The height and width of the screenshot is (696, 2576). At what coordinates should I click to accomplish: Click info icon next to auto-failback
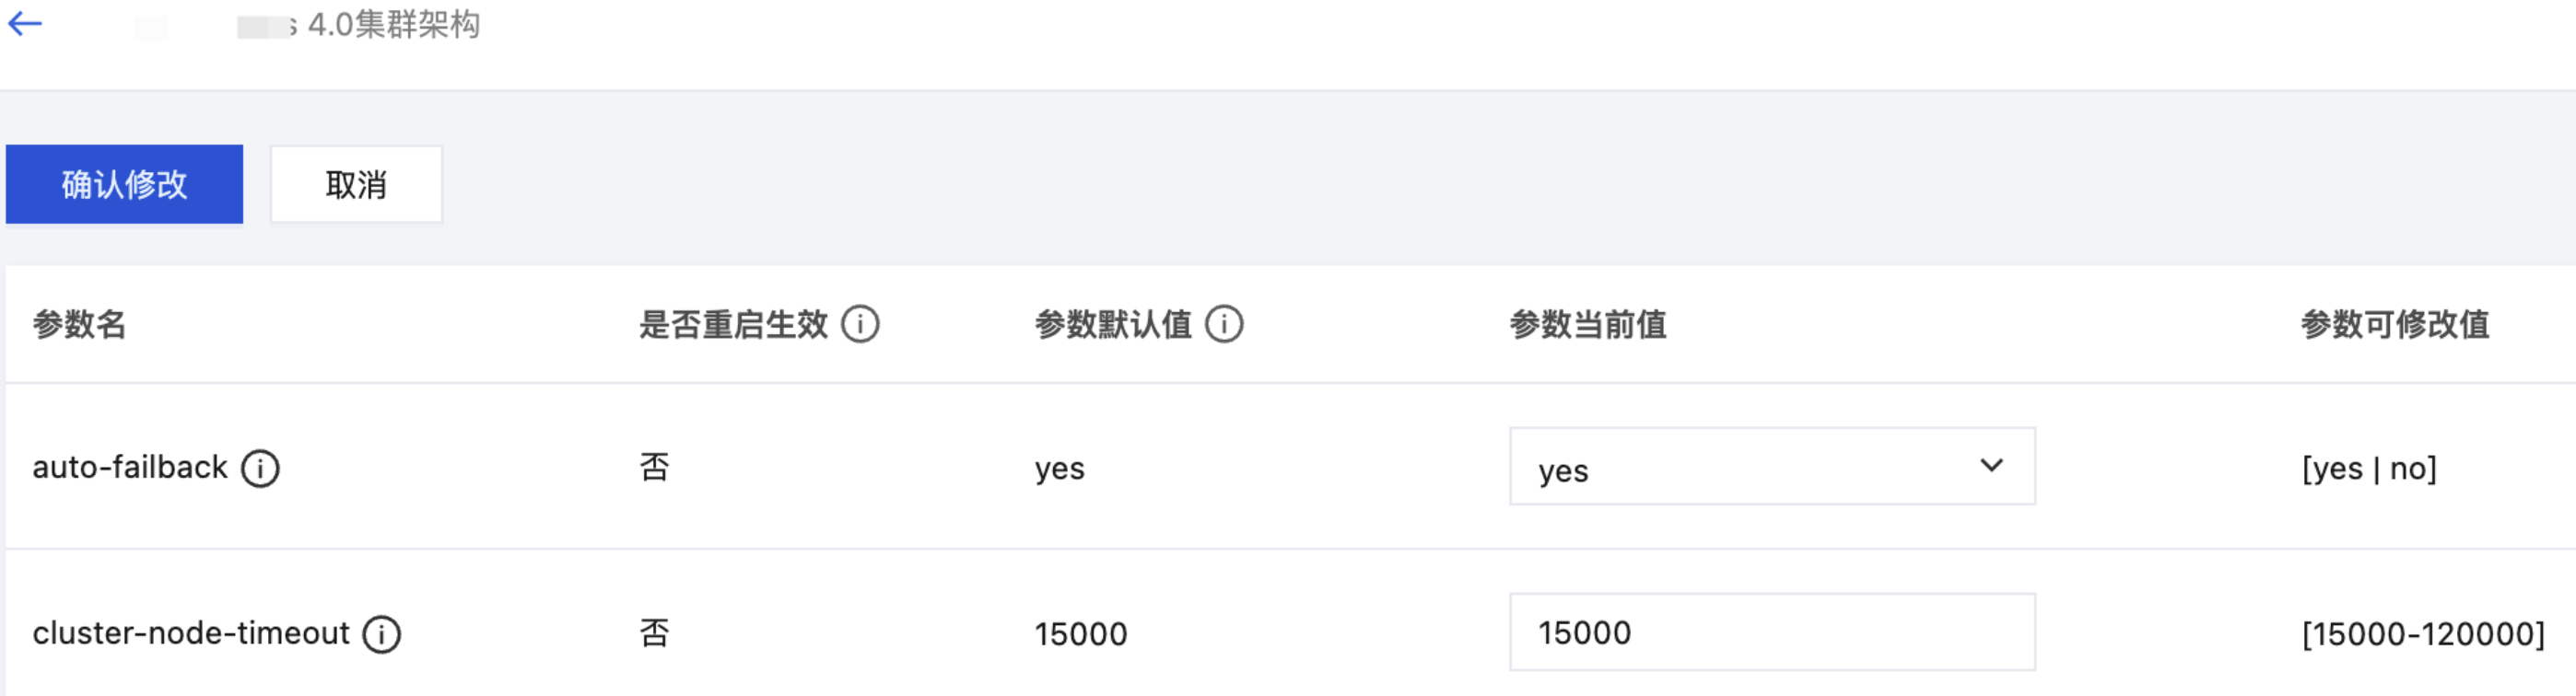coord(261,469)
